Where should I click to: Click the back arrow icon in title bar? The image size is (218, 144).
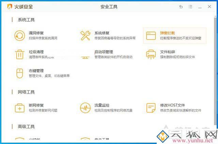(181, 6)
